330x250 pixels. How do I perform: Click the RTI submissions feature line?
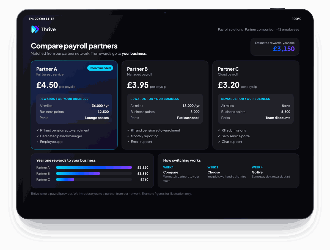pos(232,130)
